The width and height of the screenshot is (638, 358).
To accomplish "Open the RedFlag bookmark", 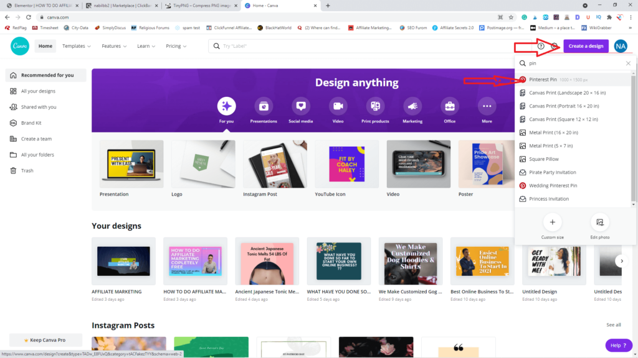I will (x=16, y=27).
